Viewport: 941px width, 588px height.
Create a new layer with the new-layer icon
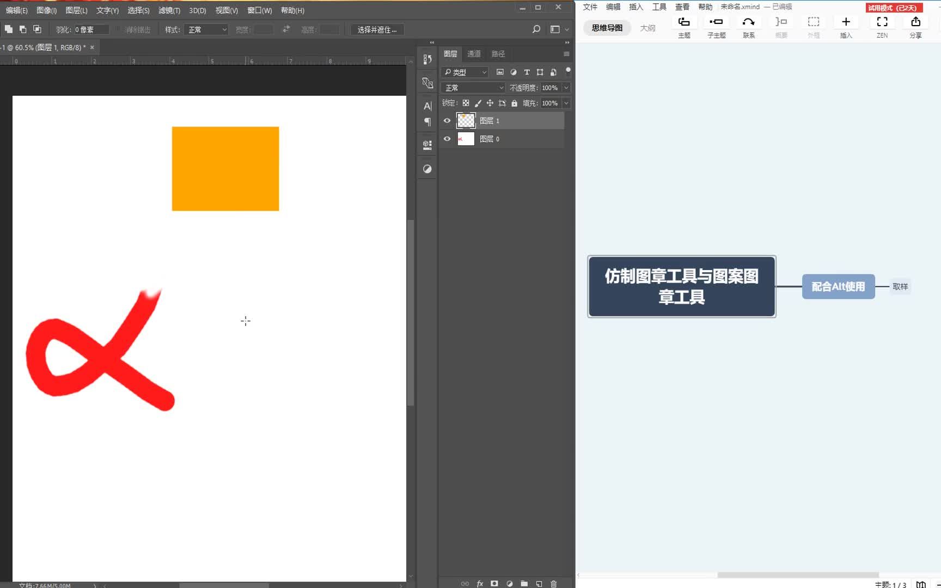pos(539,584)
